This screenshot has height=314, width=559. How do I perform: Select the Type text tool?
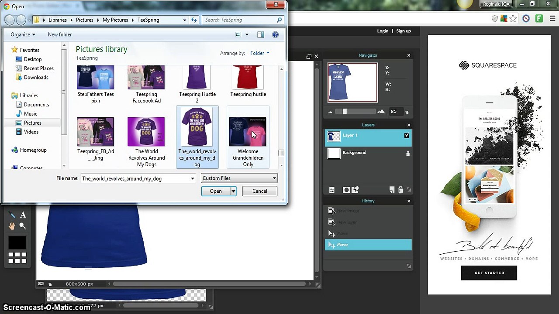(23, 215)
